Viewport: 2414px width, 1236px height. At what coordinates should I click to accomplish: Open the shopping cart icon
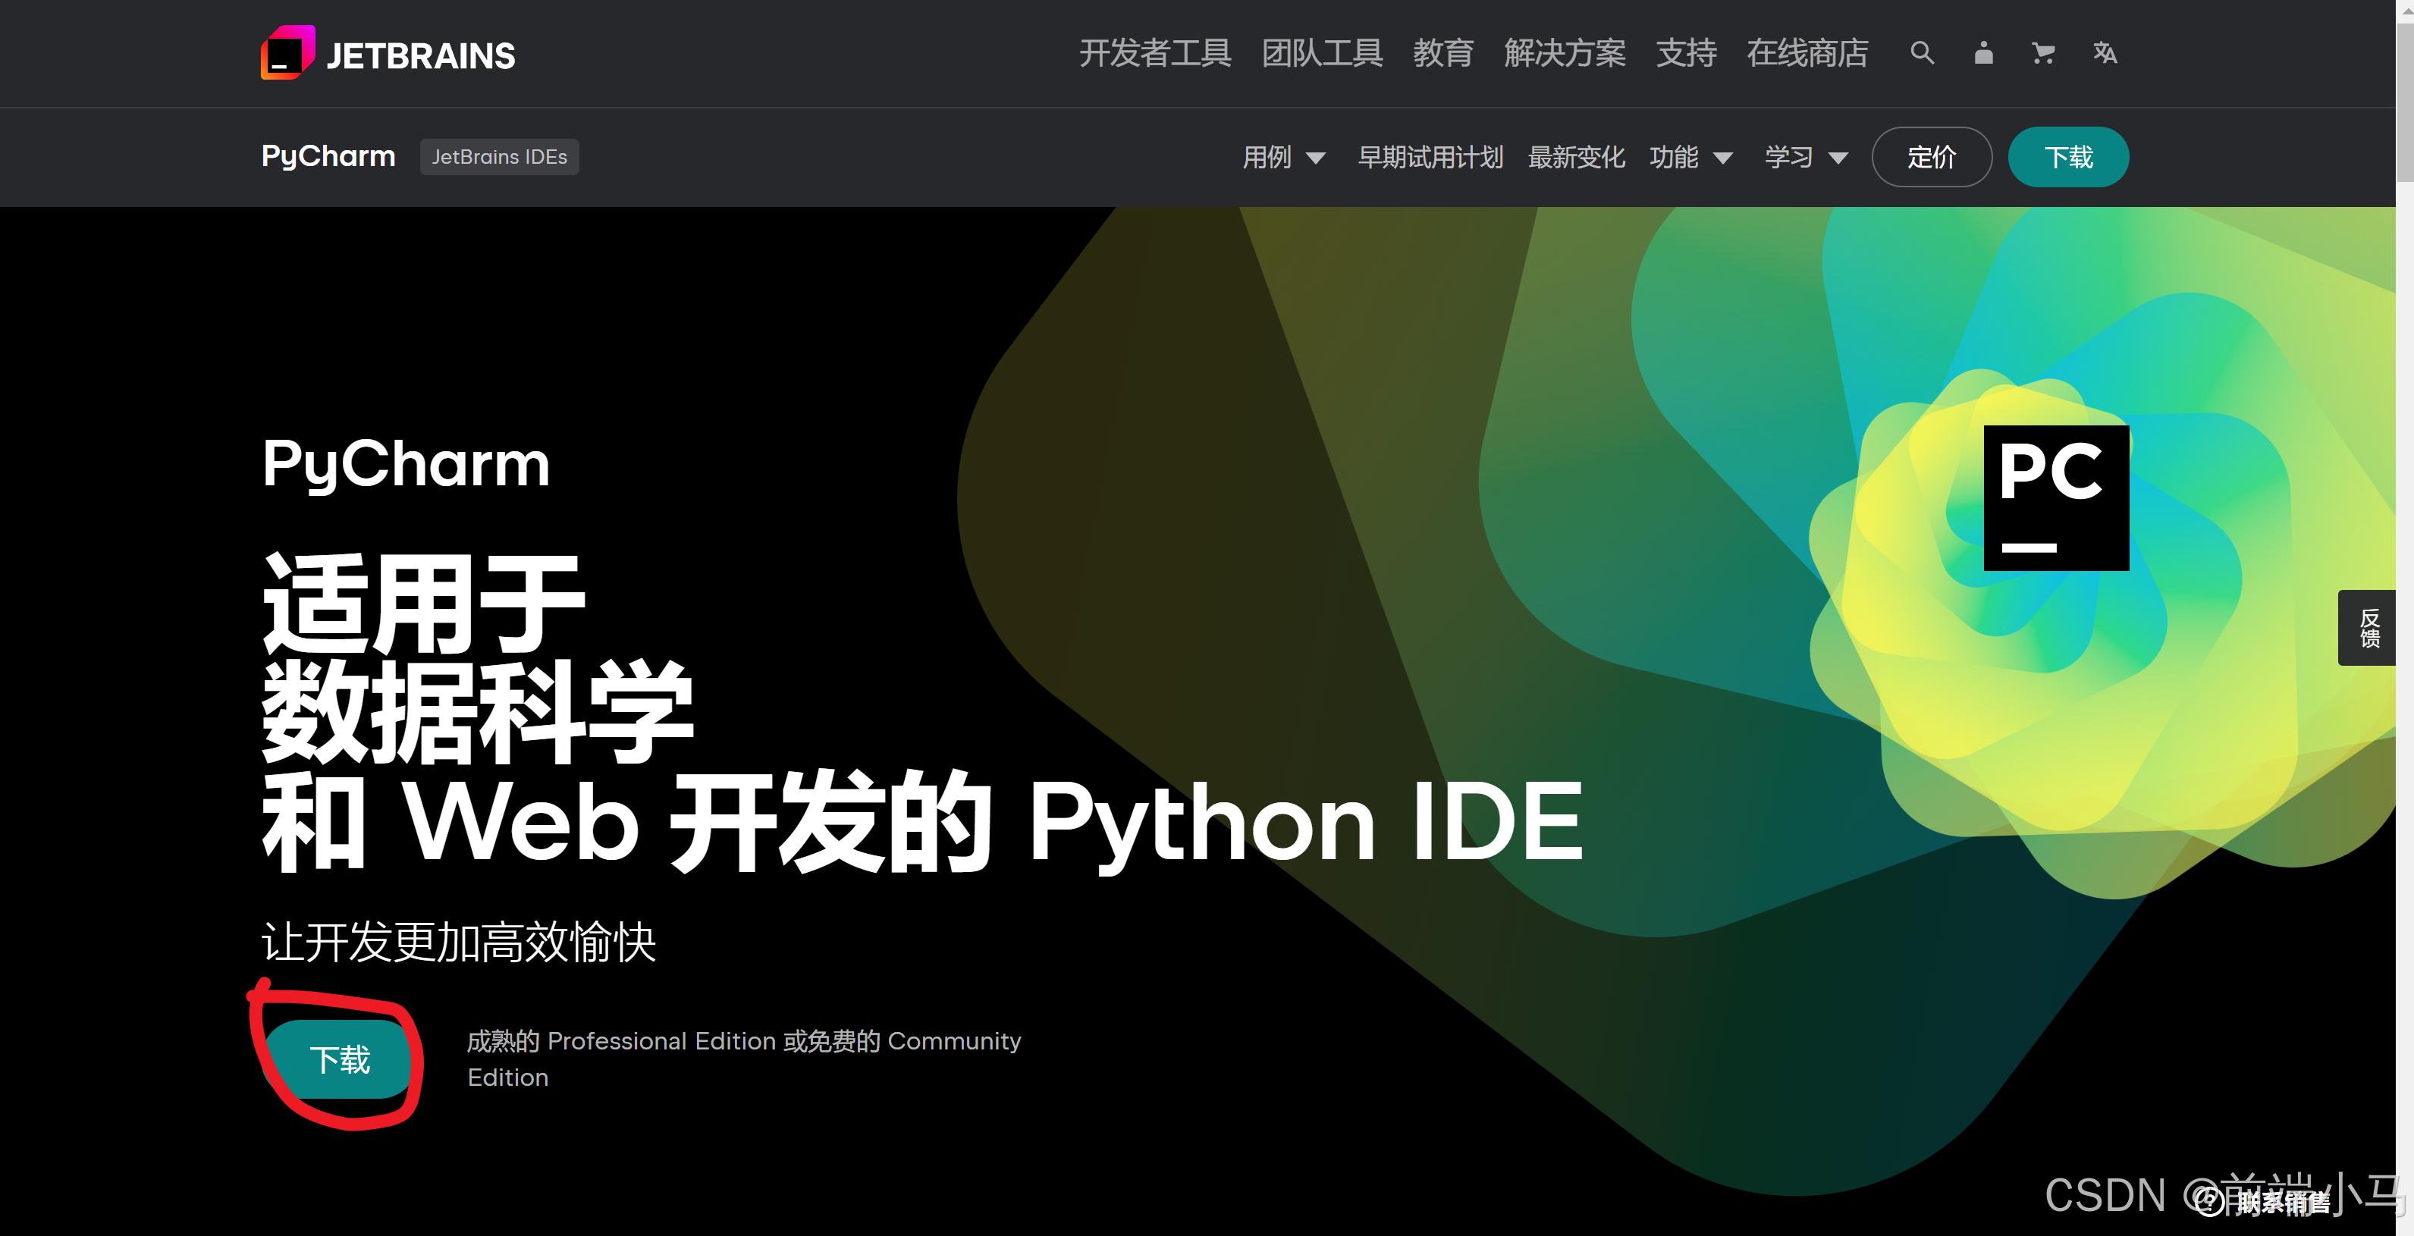(2043, 53)
